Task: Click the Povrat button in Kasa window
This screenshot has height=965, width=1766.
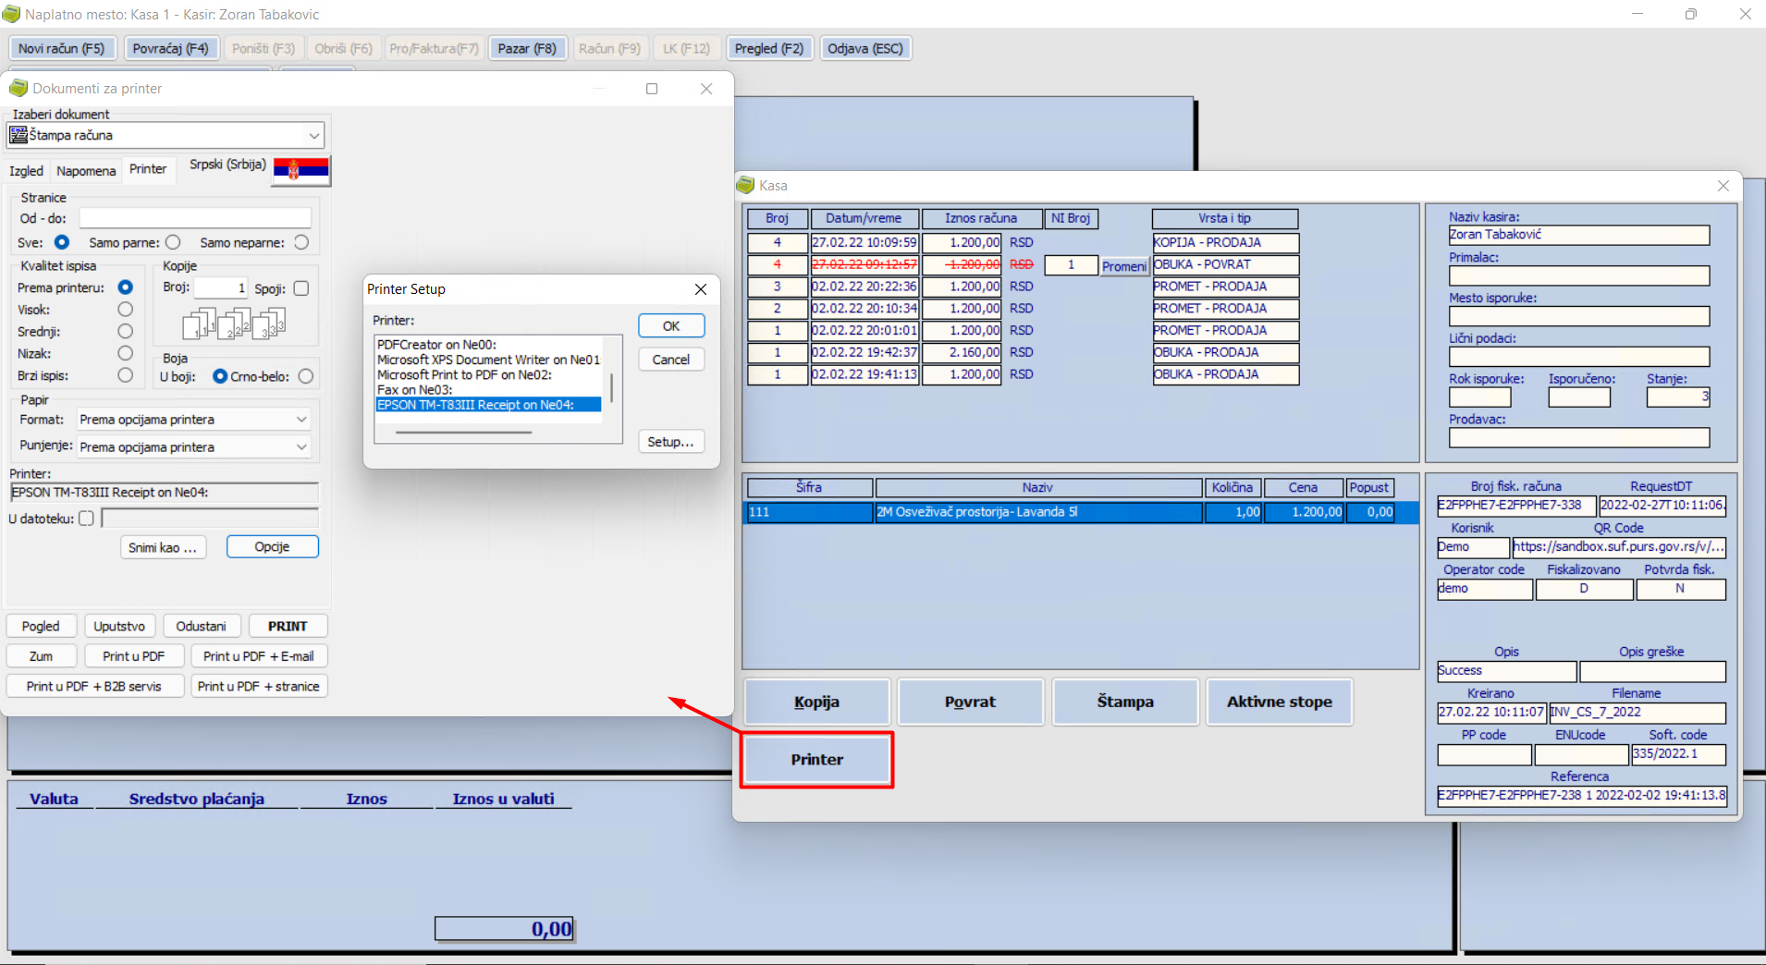Action: coord(971,702)
